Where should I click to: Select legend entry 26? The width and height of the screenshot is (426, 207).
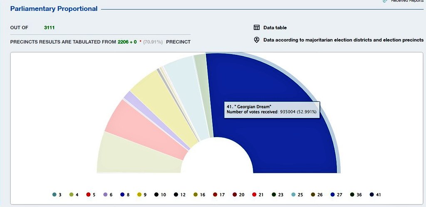click(317, 195)
